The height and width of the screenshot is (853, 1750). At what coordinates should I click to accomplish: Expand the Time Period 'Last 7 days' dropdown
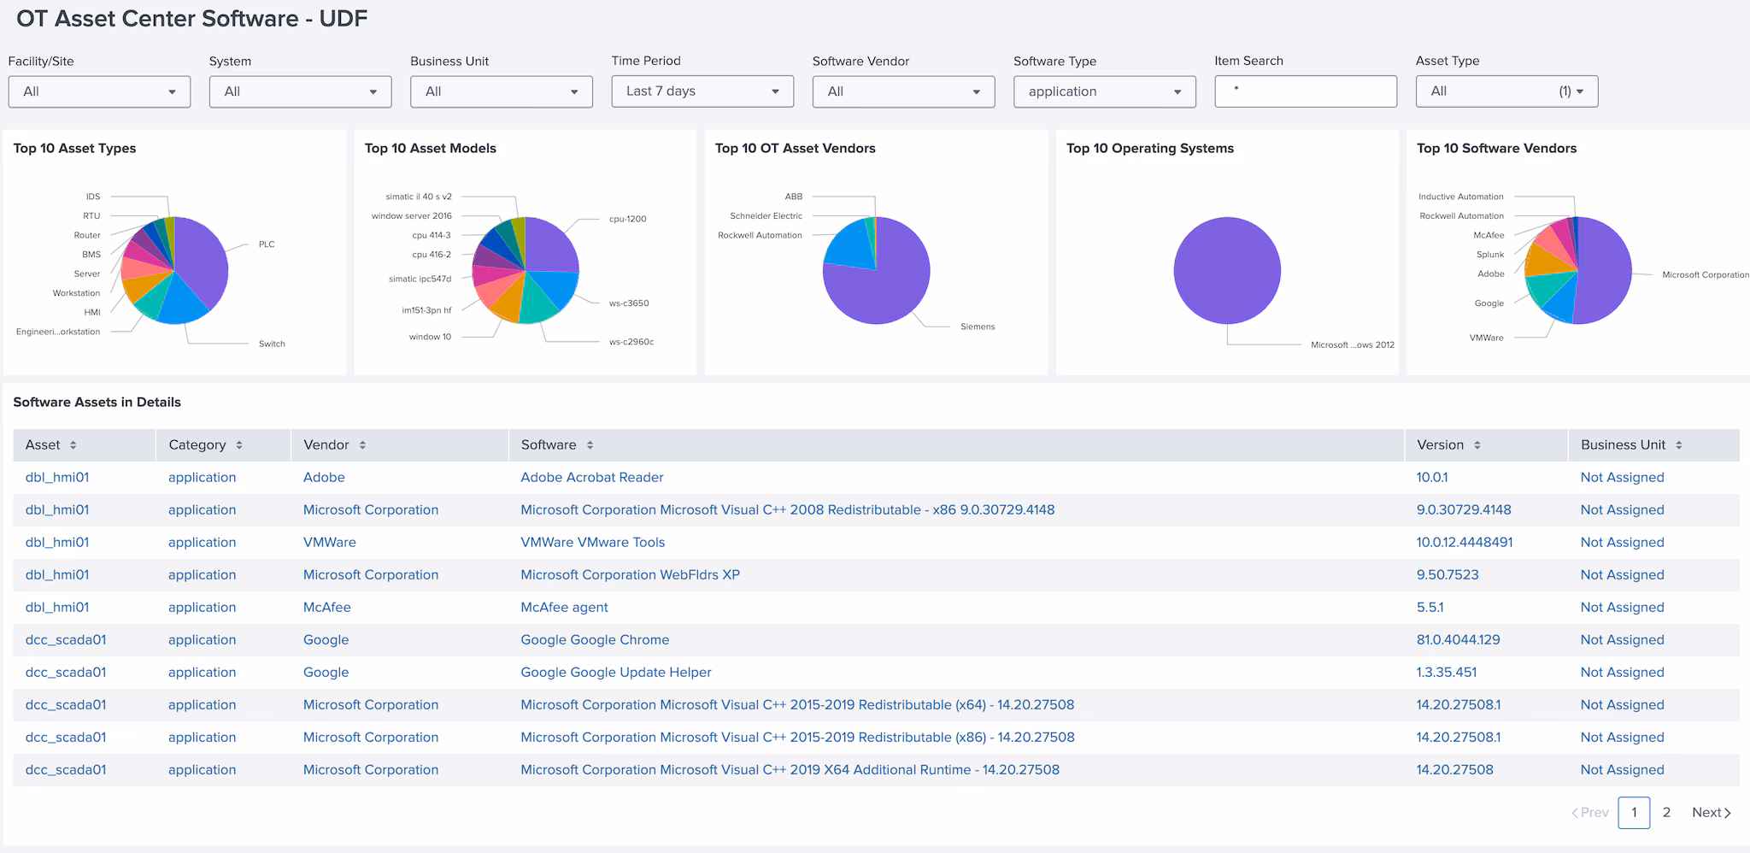[x=702, y=91]
